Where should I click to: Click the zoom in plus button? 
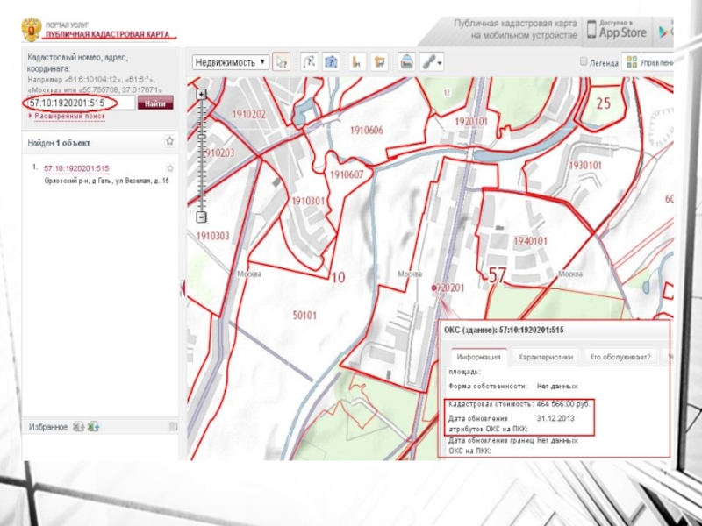(x=202, y=94)
